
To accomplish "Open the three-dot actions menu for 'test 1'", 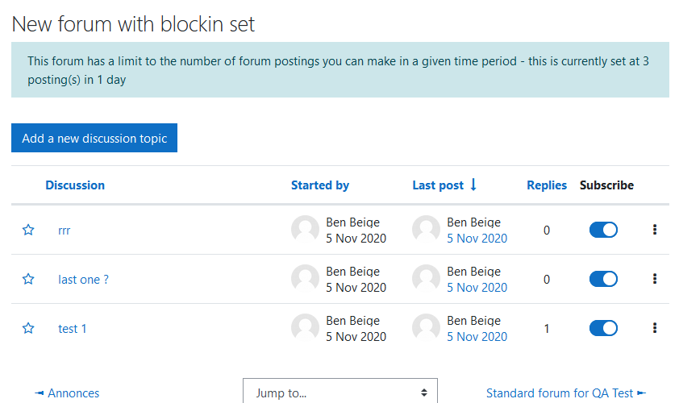I will tap(655, 328).
